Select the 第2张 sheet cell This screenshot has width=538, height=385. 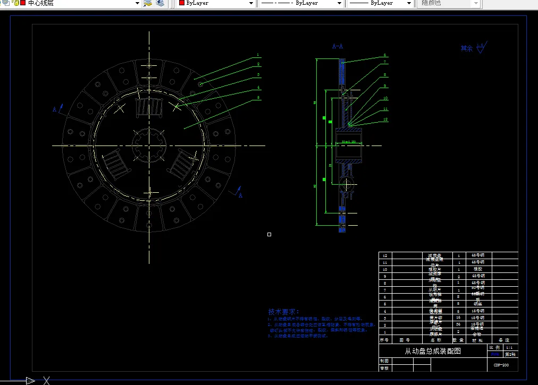510,355
